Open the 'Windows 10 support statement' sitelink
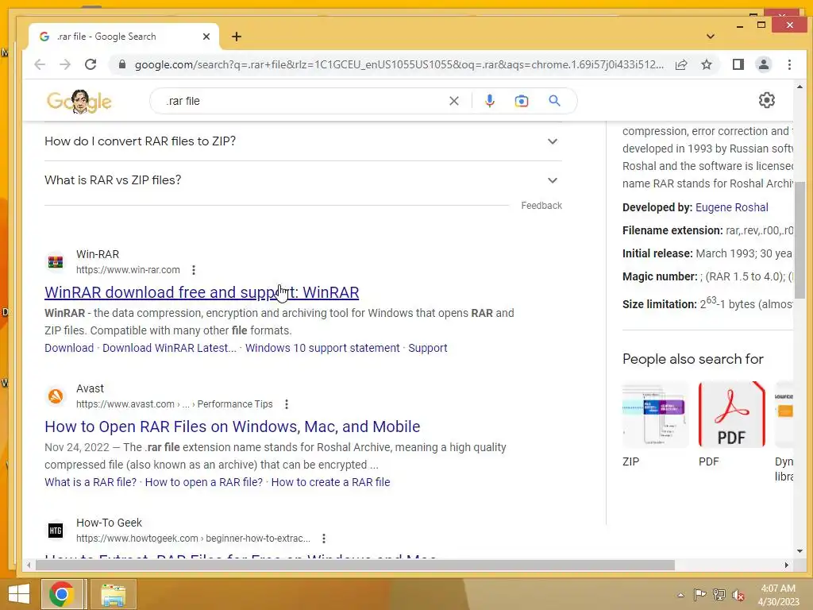This screenshot has height=610, width=813. tap(322, 348)
